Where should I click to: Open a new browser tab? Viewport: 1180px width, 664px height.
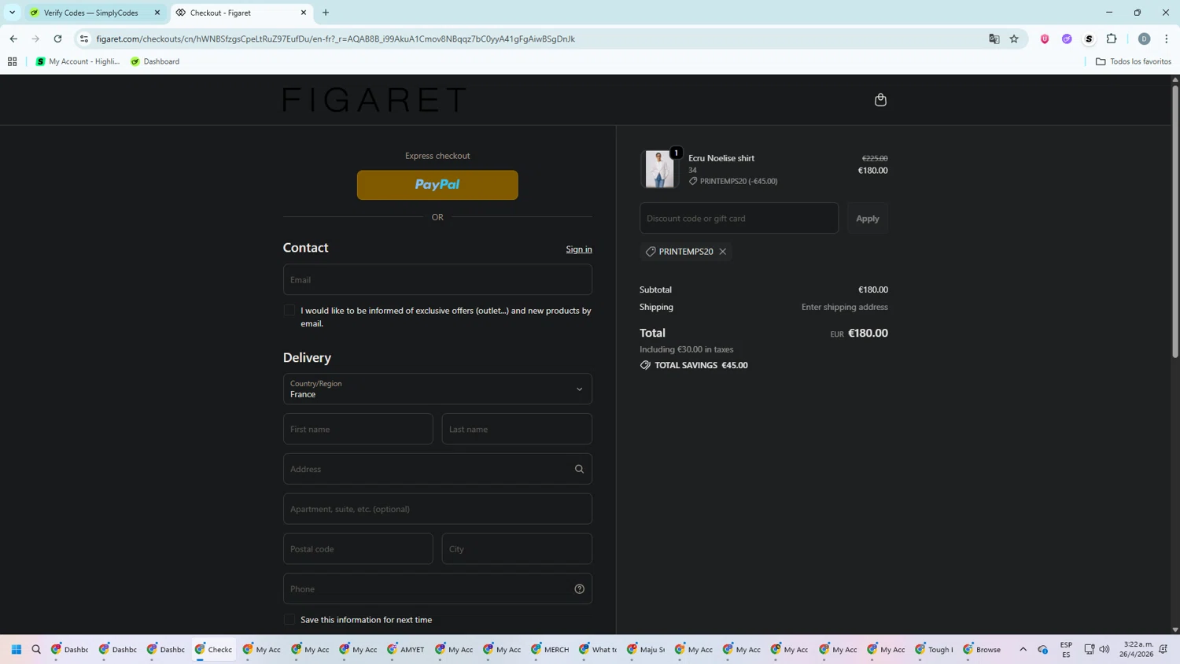326,13
